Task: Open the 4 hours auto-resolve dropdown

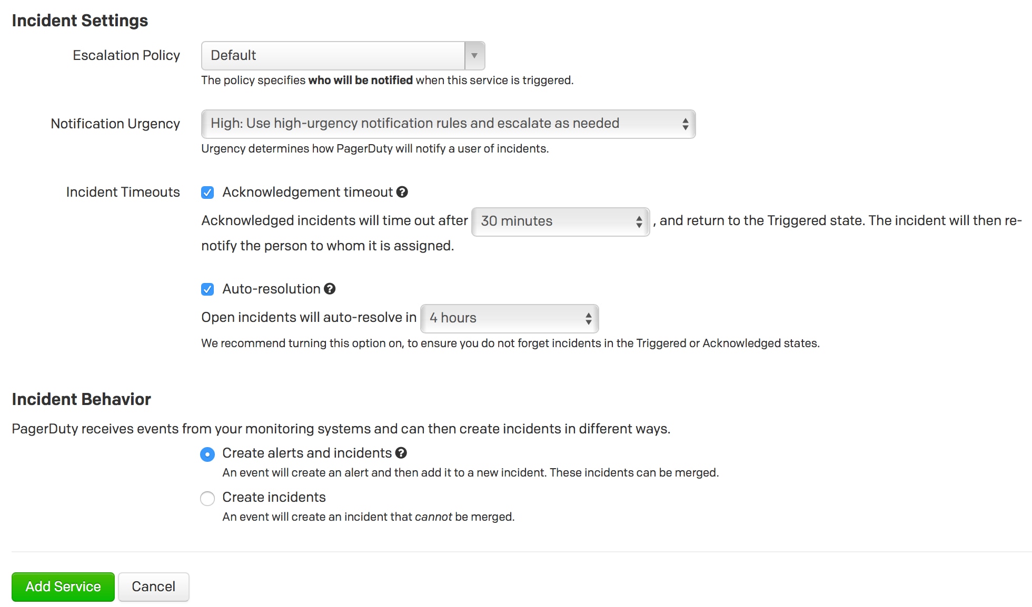Action: 509,318
